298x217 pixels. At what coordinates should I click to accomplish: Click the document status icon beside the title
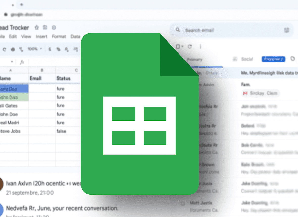54,28
